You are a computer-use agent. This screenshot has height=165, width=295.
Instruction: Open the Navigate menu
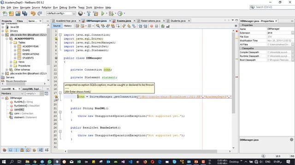coord(25,7)
